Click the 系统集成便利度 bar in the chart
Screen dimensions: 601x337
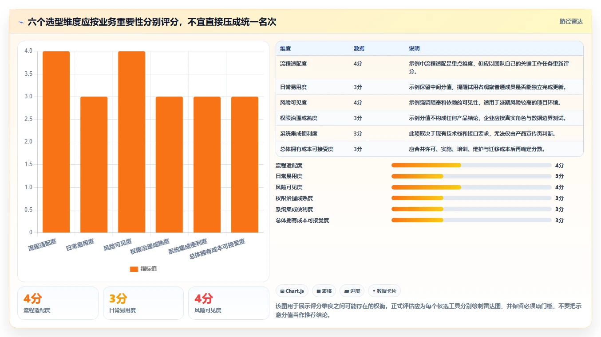pyautogui.click(x=207, y=164)
